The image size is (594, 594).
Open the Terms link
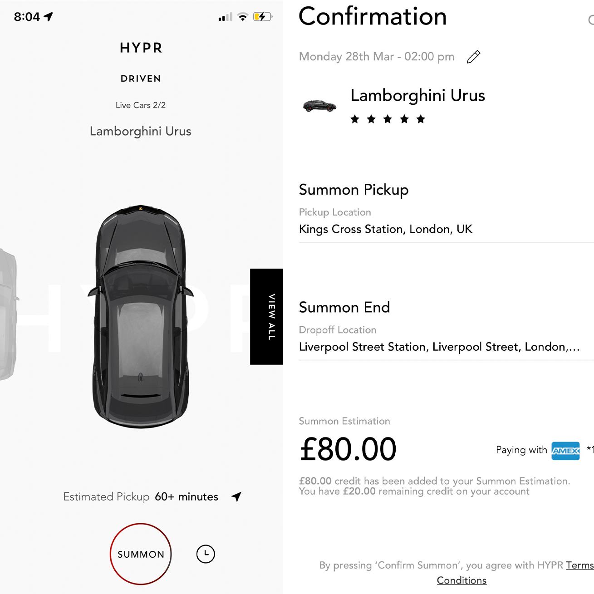580,565
